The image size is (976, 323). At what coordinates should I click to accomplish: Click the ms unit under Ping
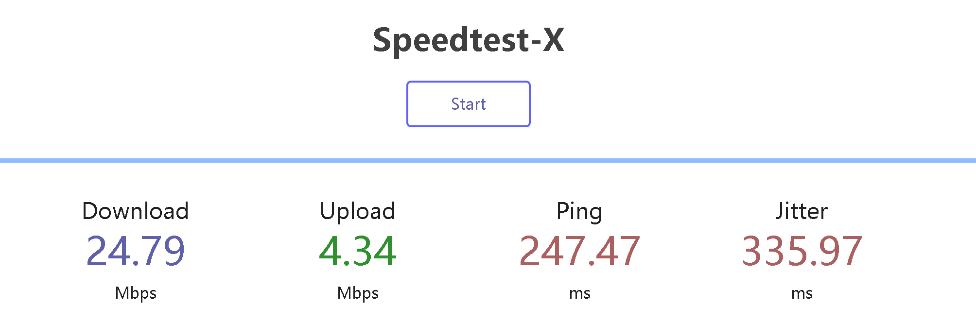[579, 293]
